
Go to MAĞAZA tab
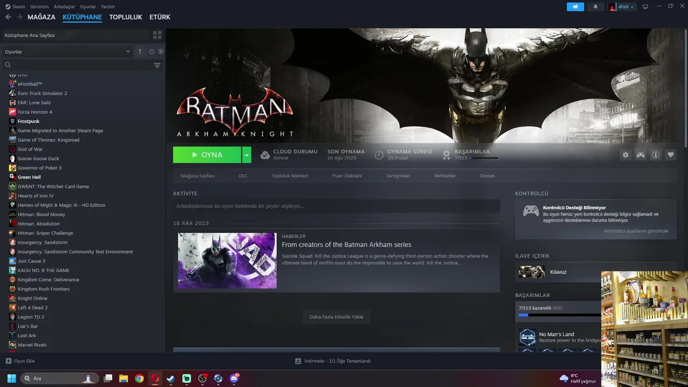(41, 17)
